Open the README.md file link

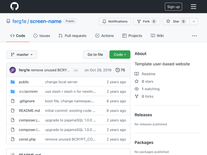[x=29, y=110]
